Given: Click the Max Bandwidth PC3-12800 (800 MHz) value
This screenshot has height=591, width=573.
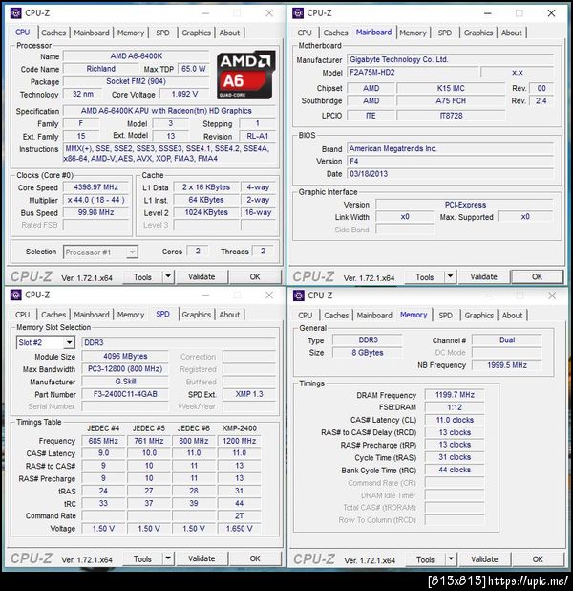Looking at the screenshot, I should 125,368.
